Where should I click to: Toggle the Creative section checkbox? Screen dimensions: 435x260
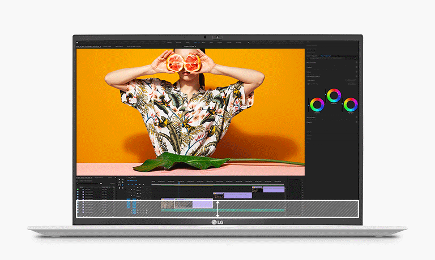click(356, 67)
